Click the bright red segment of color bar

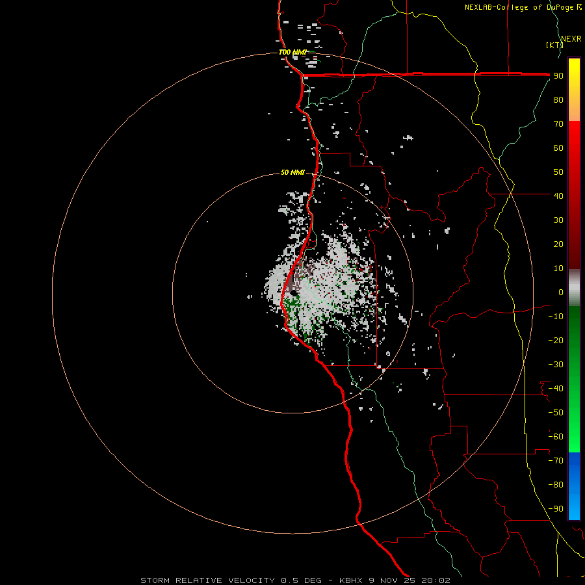point(574,195)
